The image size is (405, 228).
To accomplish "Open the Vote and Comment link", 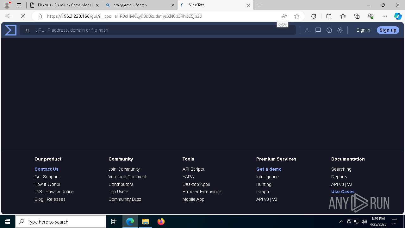I will (128, 177).
